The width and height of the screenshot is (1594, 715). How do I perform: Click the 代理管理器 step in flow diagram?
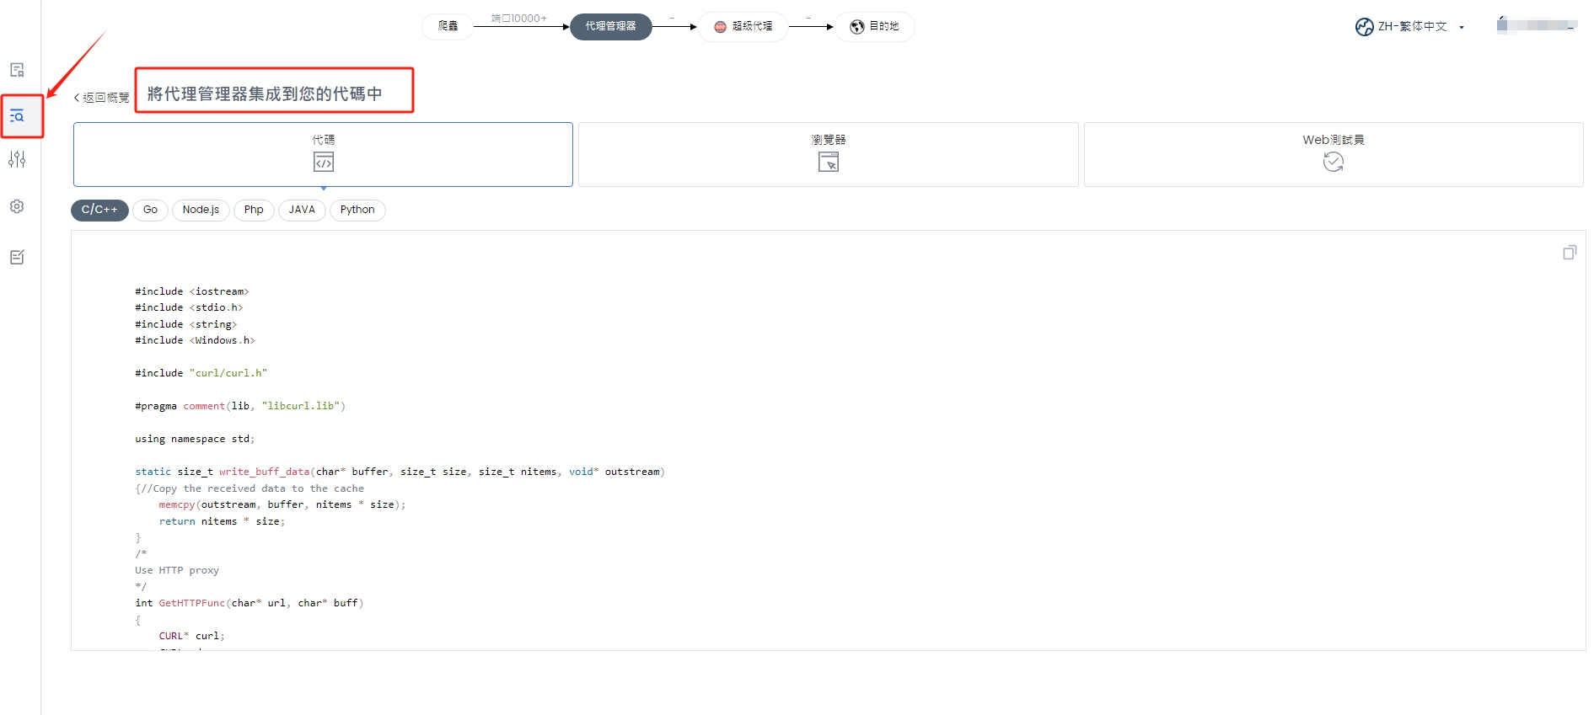click(x=610, y=27)
